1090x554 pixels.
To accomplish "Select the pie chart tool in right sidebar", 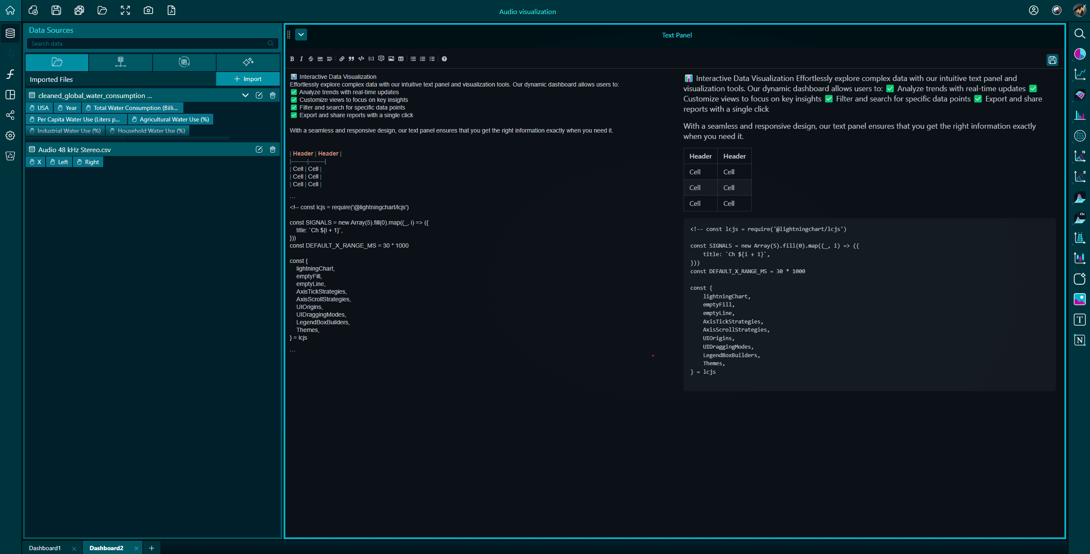I will tap(1079, 54).
